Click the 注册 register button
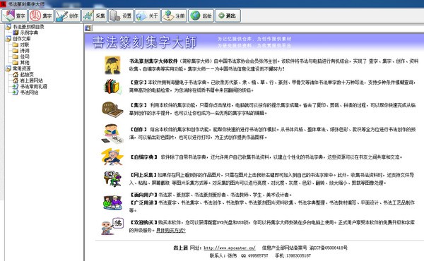Screen dimensions: 424x261 [x=174, y=16]
